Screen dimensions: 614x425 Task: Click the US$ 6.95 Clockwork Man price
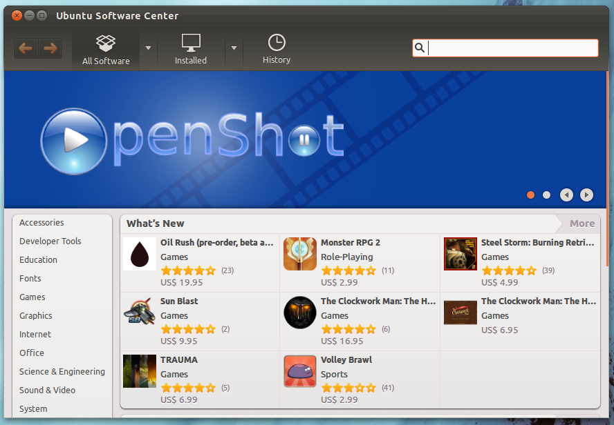coord(500,330)
